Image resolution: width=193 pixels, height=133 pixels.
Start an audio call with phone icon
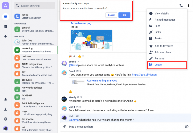(181, 6)
